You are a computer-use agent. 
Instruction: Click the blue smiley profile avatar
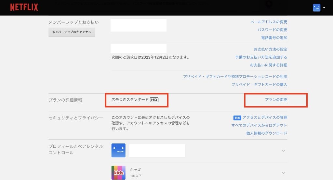click(118, 151)
